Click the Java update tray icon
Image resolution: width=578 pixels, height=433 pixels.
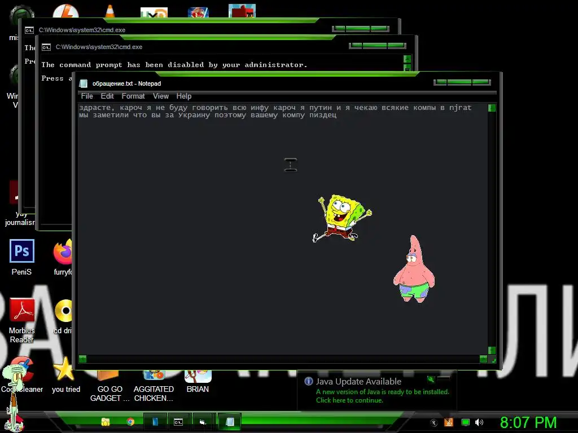(448, 422)
